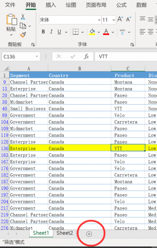Cancel formula bar entry X
Viewport: 157px width, 248px height.
click(x=59, y=57)
